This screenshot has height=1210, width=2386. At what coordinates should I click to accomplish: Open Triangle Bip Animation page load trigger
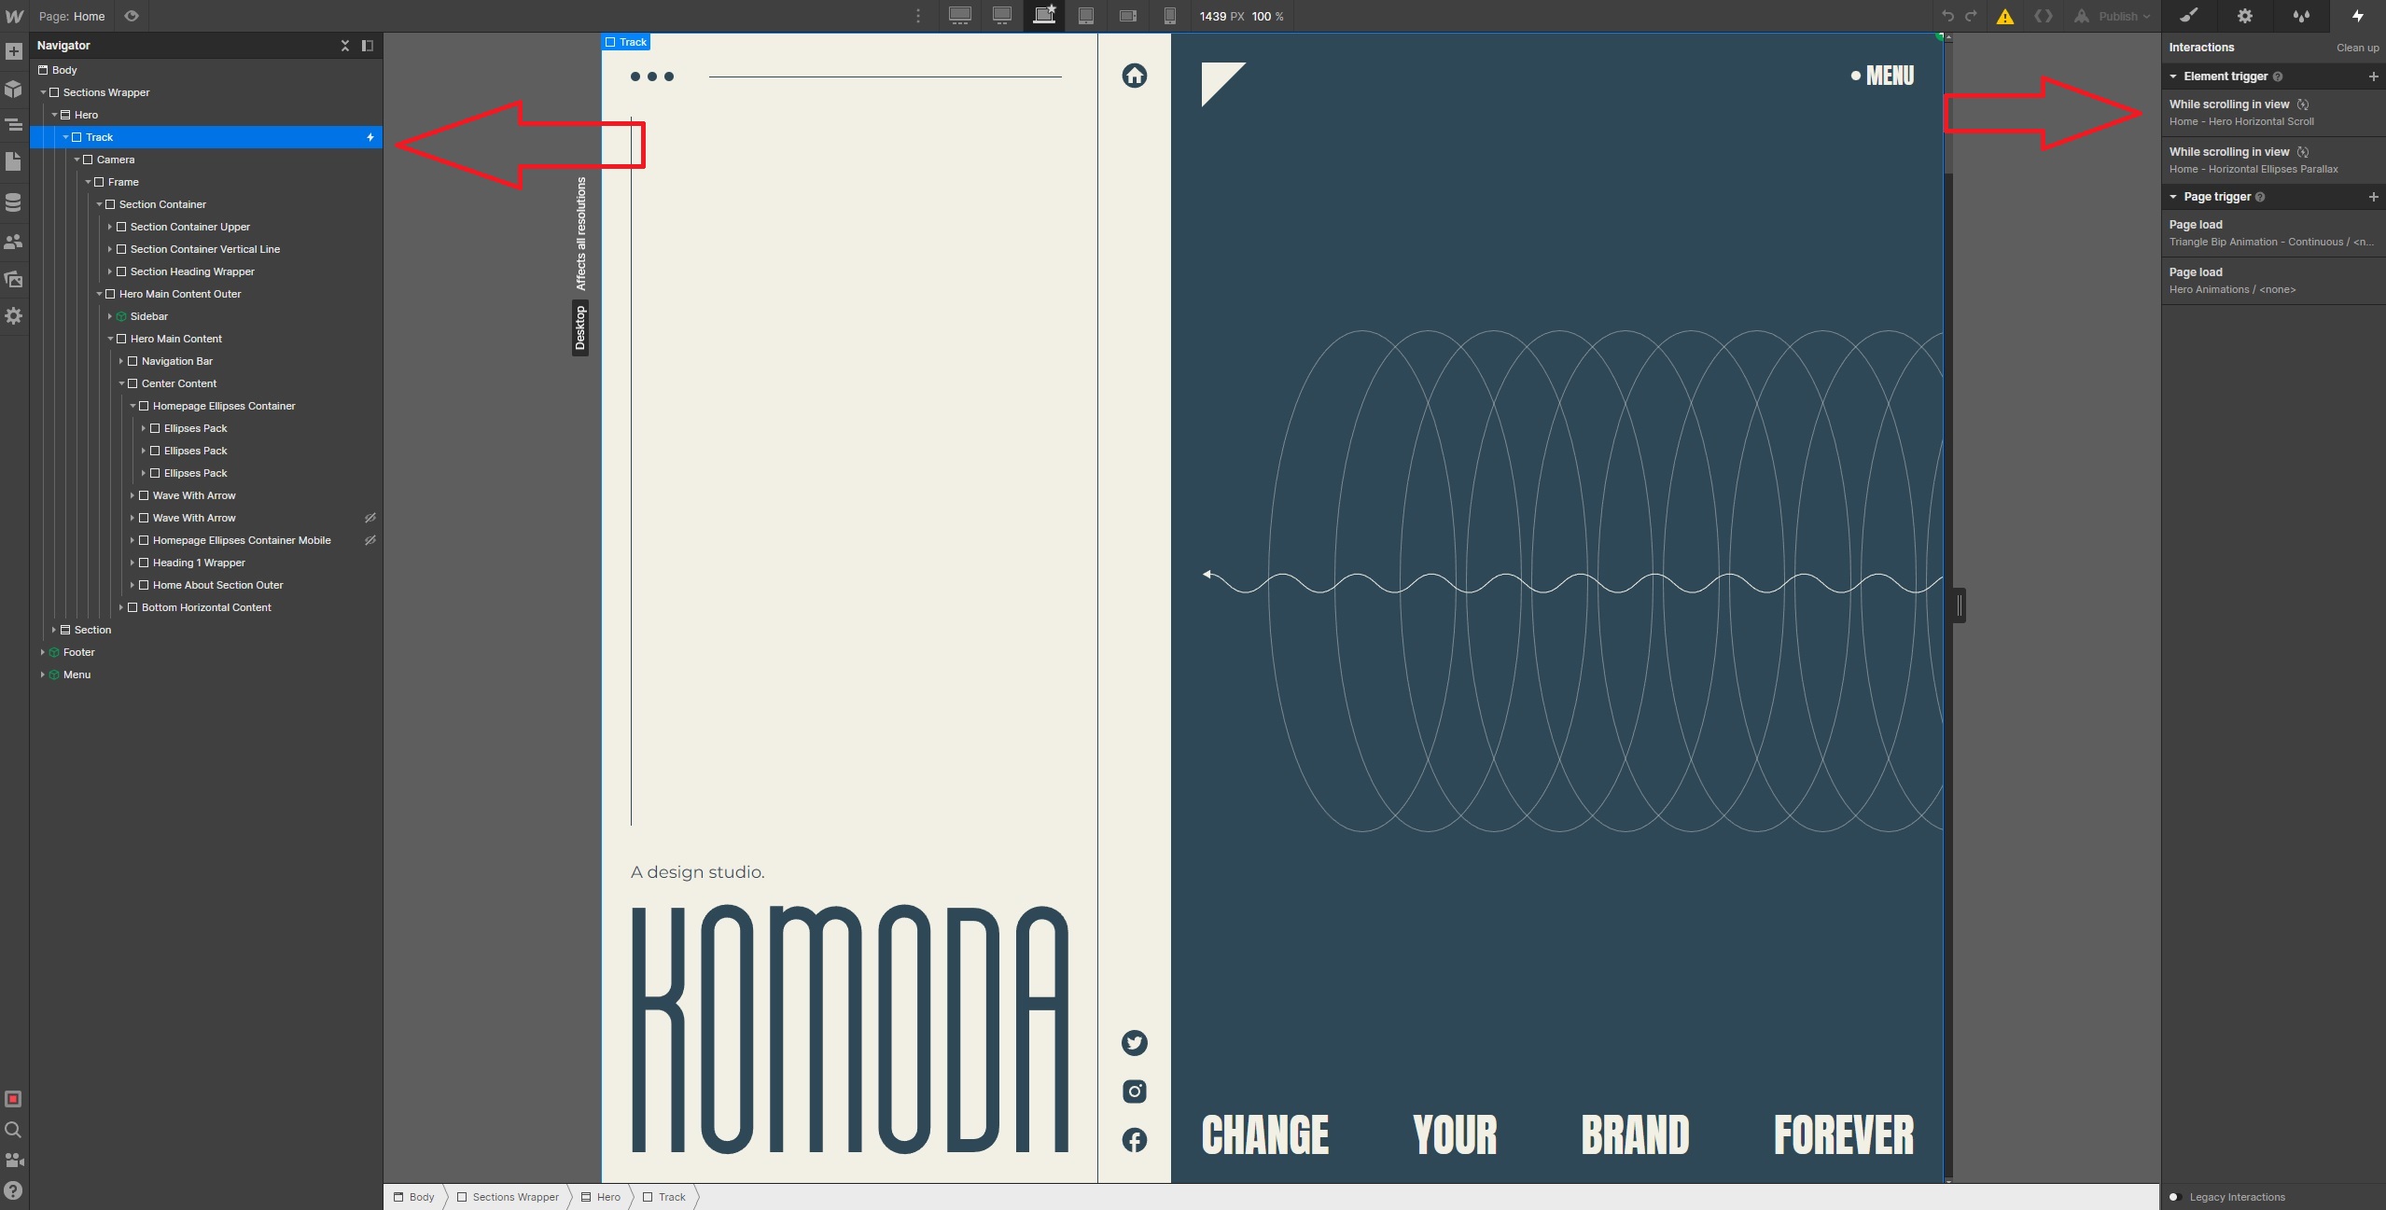click(2273, 233)
